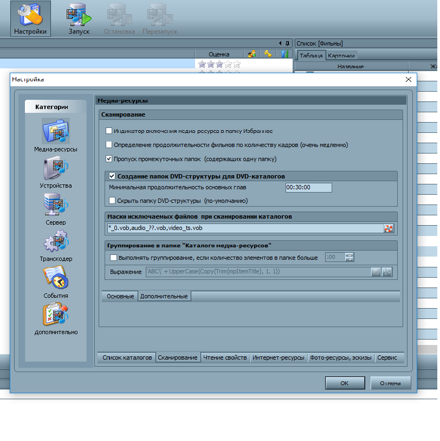
Task: Open the Сервер settings category
Action: (56, 206)
